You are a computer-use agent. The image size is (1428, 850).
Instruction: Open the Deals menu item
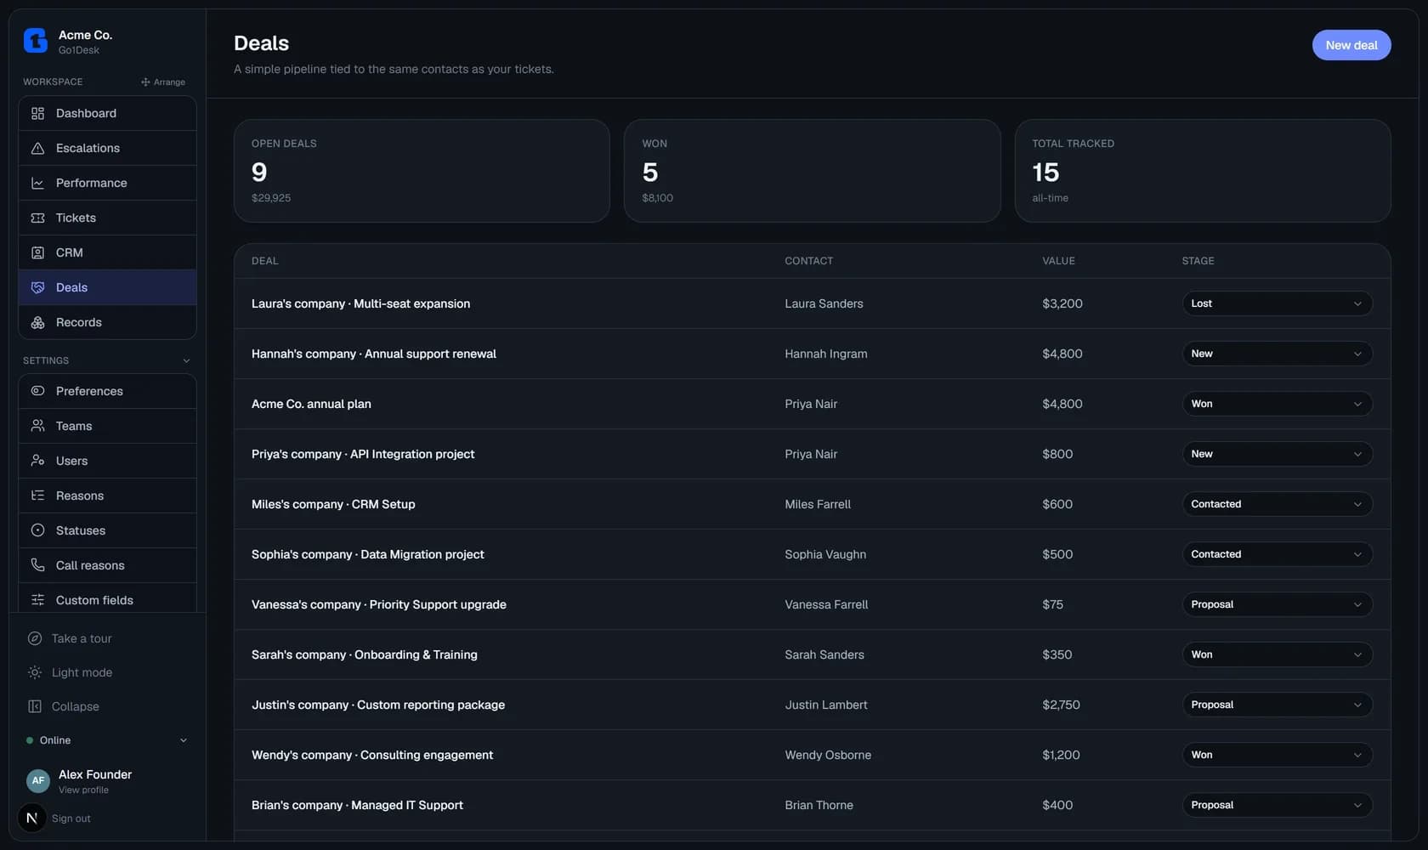[x=107, y=287]
